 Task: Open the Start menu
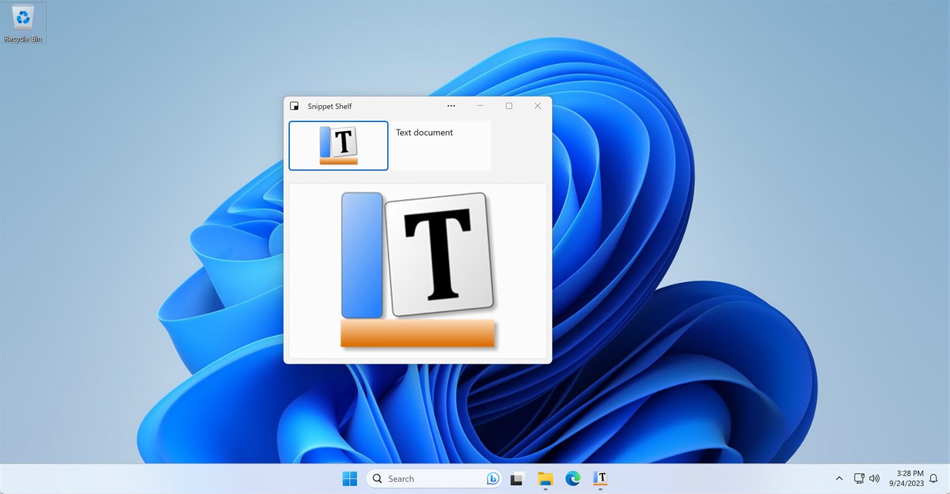pyautogui.click(x=349, y=478)
